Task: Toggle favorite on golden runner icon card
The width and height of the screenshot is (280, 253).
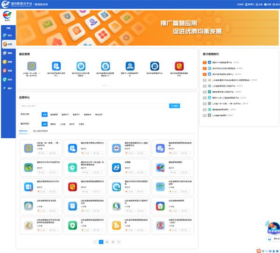Action: pyautogui.click(x=42, y=230)
